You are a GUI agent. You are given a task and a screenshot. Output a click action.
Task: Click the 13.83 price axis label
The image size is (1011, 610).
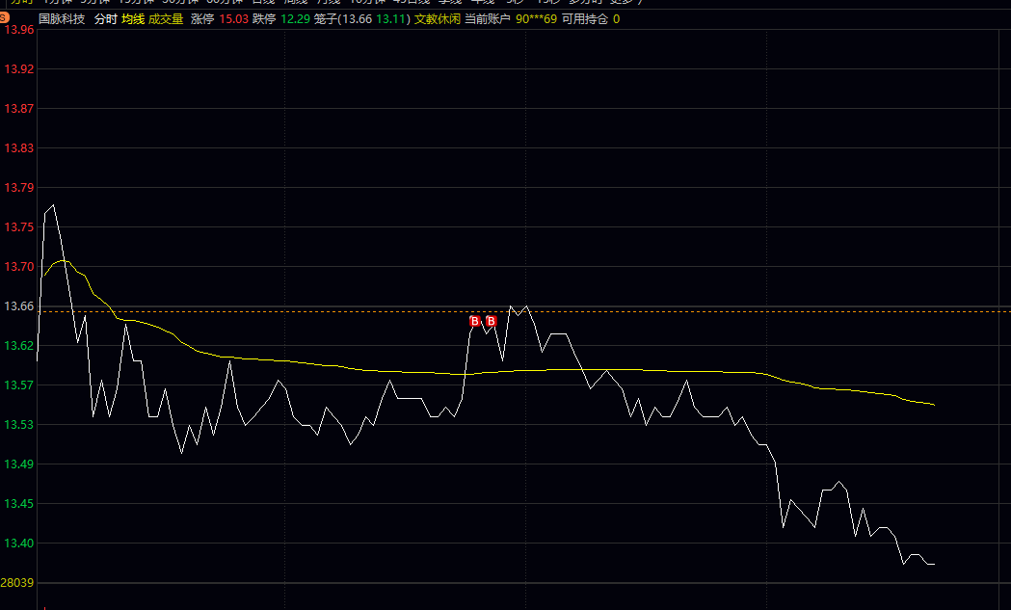(x=18, y=148)
